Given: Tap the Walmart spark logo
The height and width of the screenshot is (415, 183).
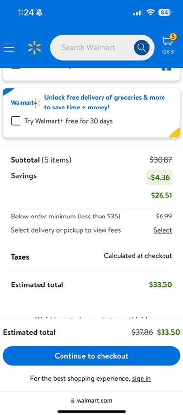Looking at the screenshot, I should [x=34, y=47].
